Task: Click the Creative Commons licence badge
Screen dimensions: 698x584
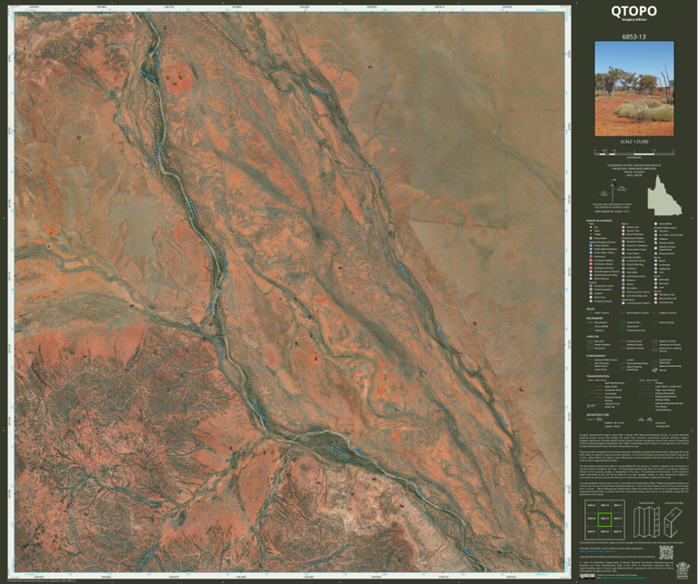Action: [x=587, y=577]
